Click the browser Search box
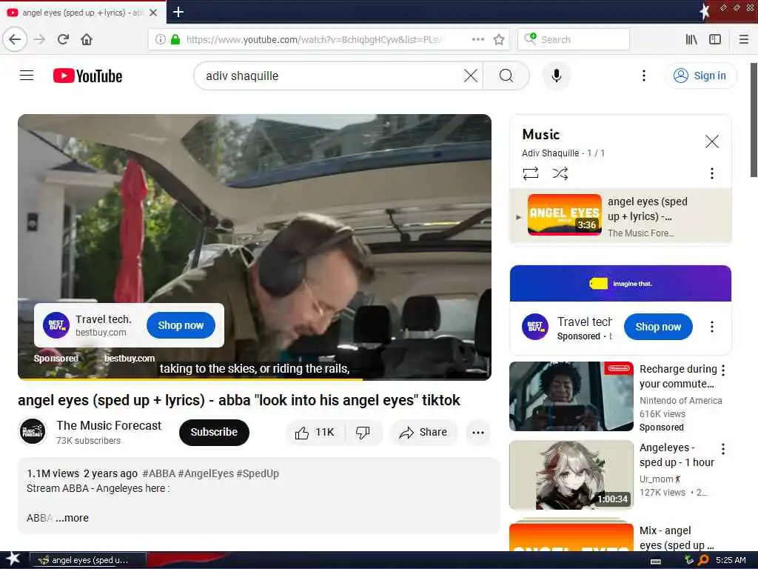 tap(574, 39)
